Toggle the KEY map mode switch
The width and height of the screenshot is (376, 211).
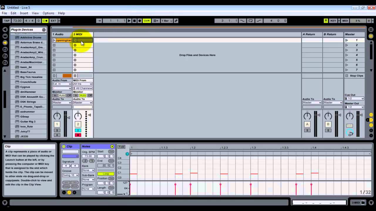pos(333,21)
